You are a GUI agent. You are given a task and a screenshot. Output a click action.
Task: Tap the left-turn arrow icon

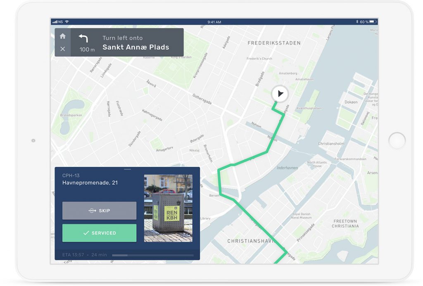coord(84,38)
